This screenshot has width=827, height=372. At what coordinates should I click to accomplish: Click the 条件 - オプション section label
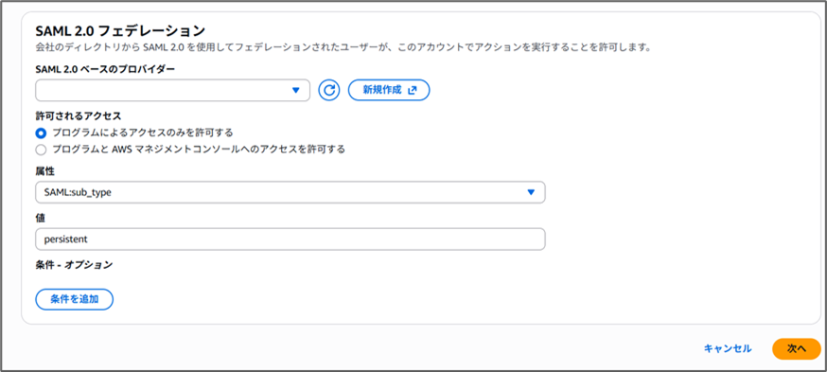pos(74,265)
